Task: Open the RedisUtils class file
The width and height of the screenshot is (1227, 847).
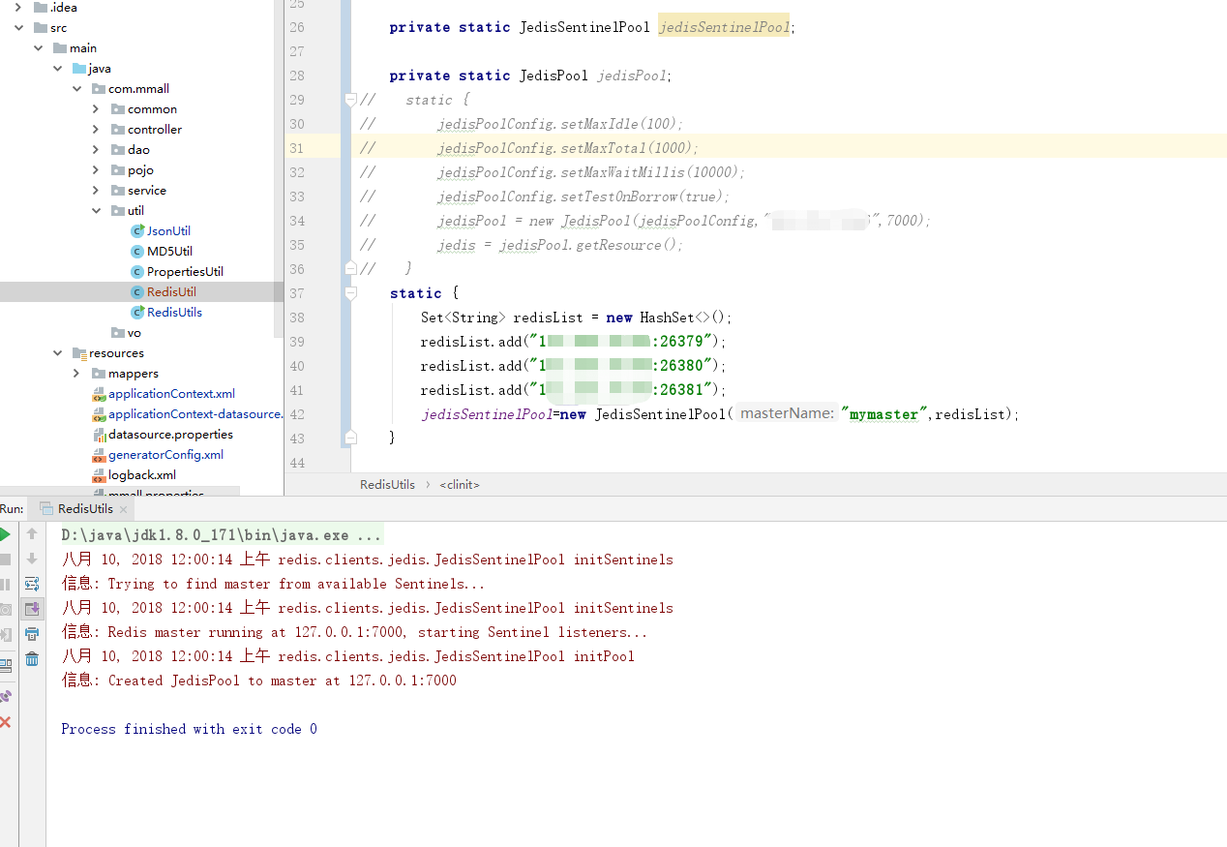Action: click(174, 313)
